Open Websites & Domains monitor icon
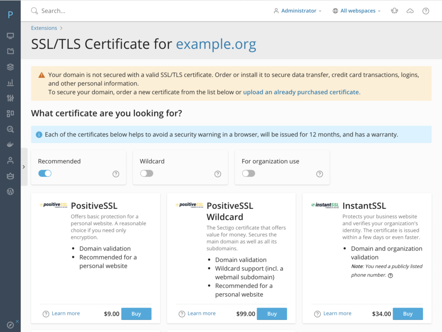The width and height of the screenshot is (442, 332). [x=10, y=36]
